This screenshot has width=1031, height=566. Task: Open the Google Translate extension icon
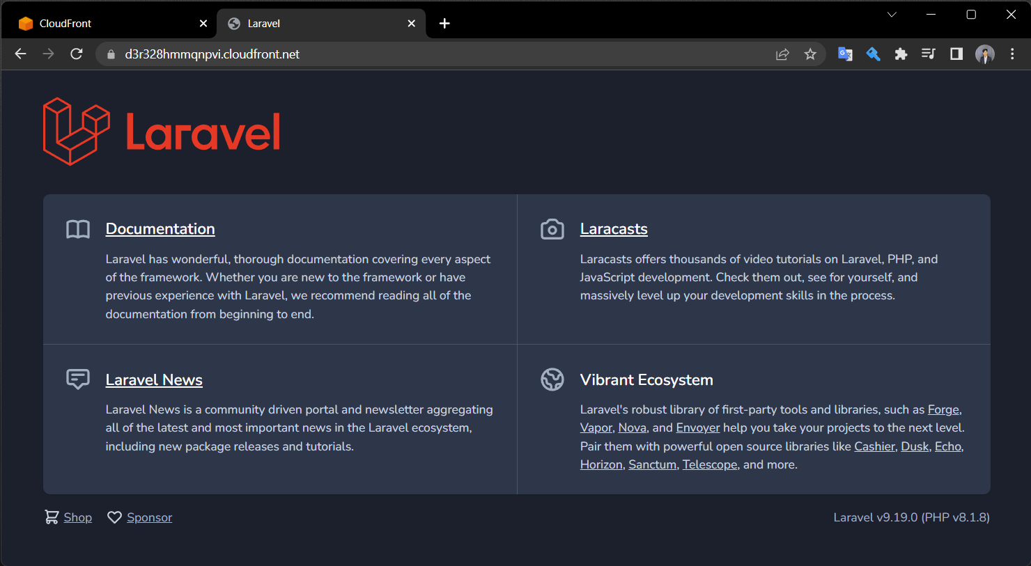[x=845, y=54]
